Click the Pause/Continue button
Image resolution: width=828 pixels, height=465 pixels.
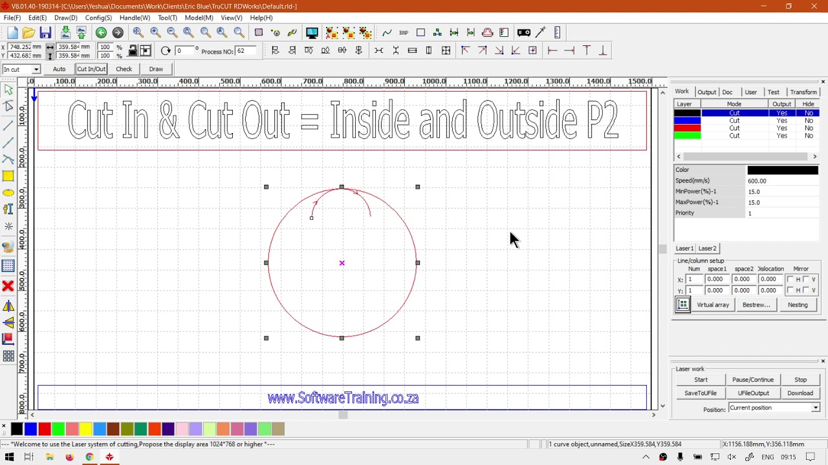tap(753, 380)
